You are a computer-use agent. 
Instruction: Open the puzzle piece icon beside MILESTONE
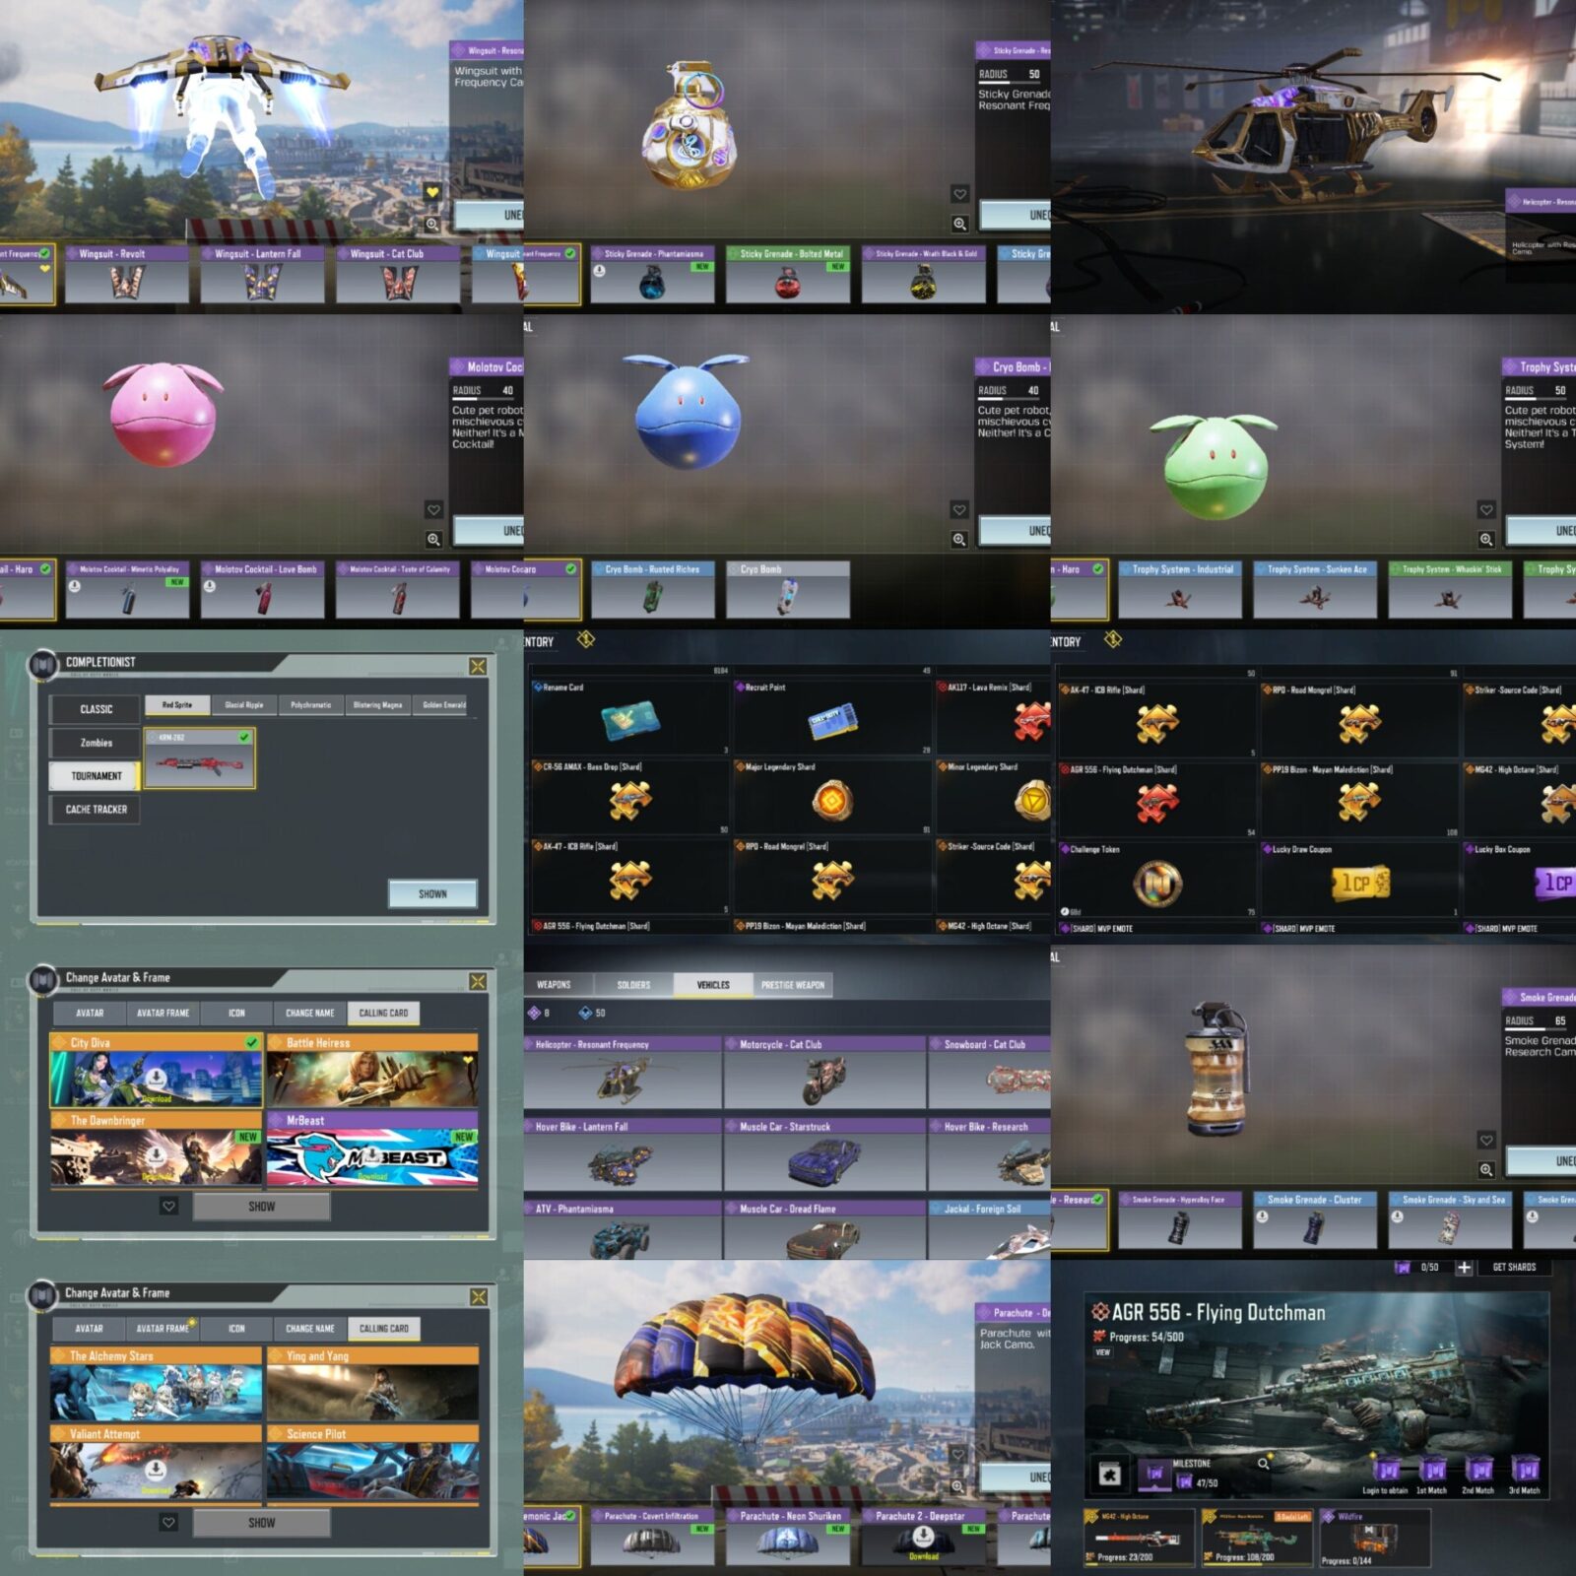tap(1110, 1475)
